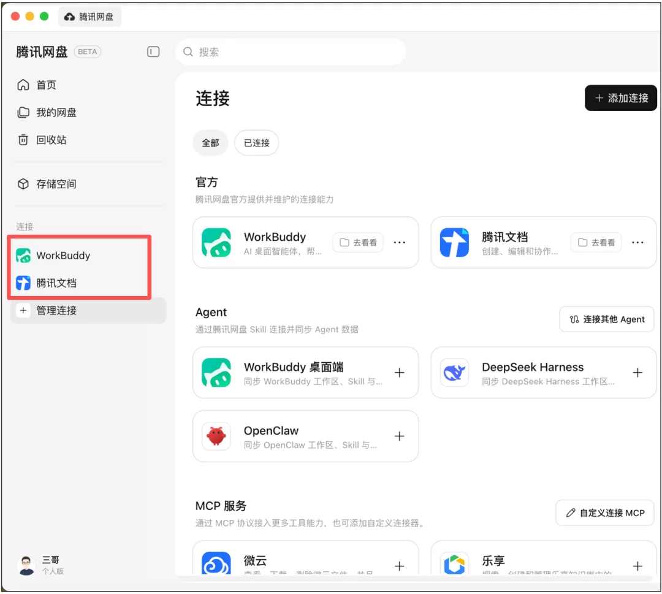Click the WorkBuddy 桌面端 card icon
The height and width of the screenshot is (594, 662).
[x=216, y=372]
